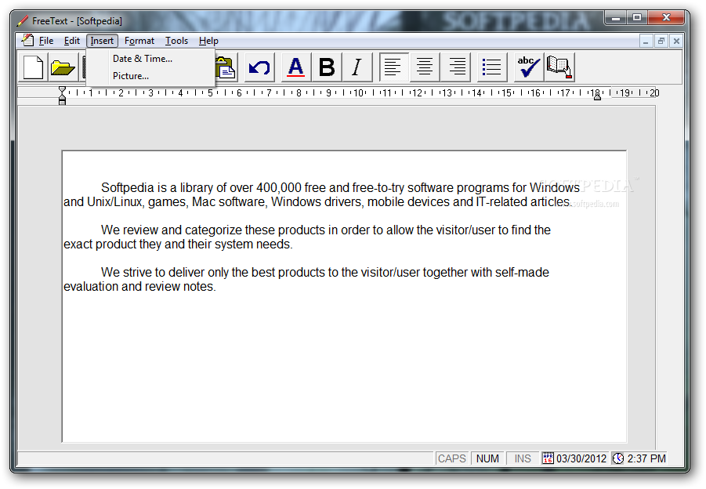Click the NUM status indicator
706x489 pixels.
(x=487, y=458)
